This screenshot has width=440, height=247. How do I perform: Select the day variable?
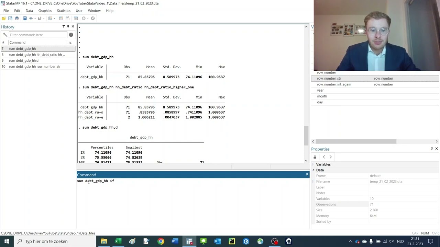[x=320, y=102]
